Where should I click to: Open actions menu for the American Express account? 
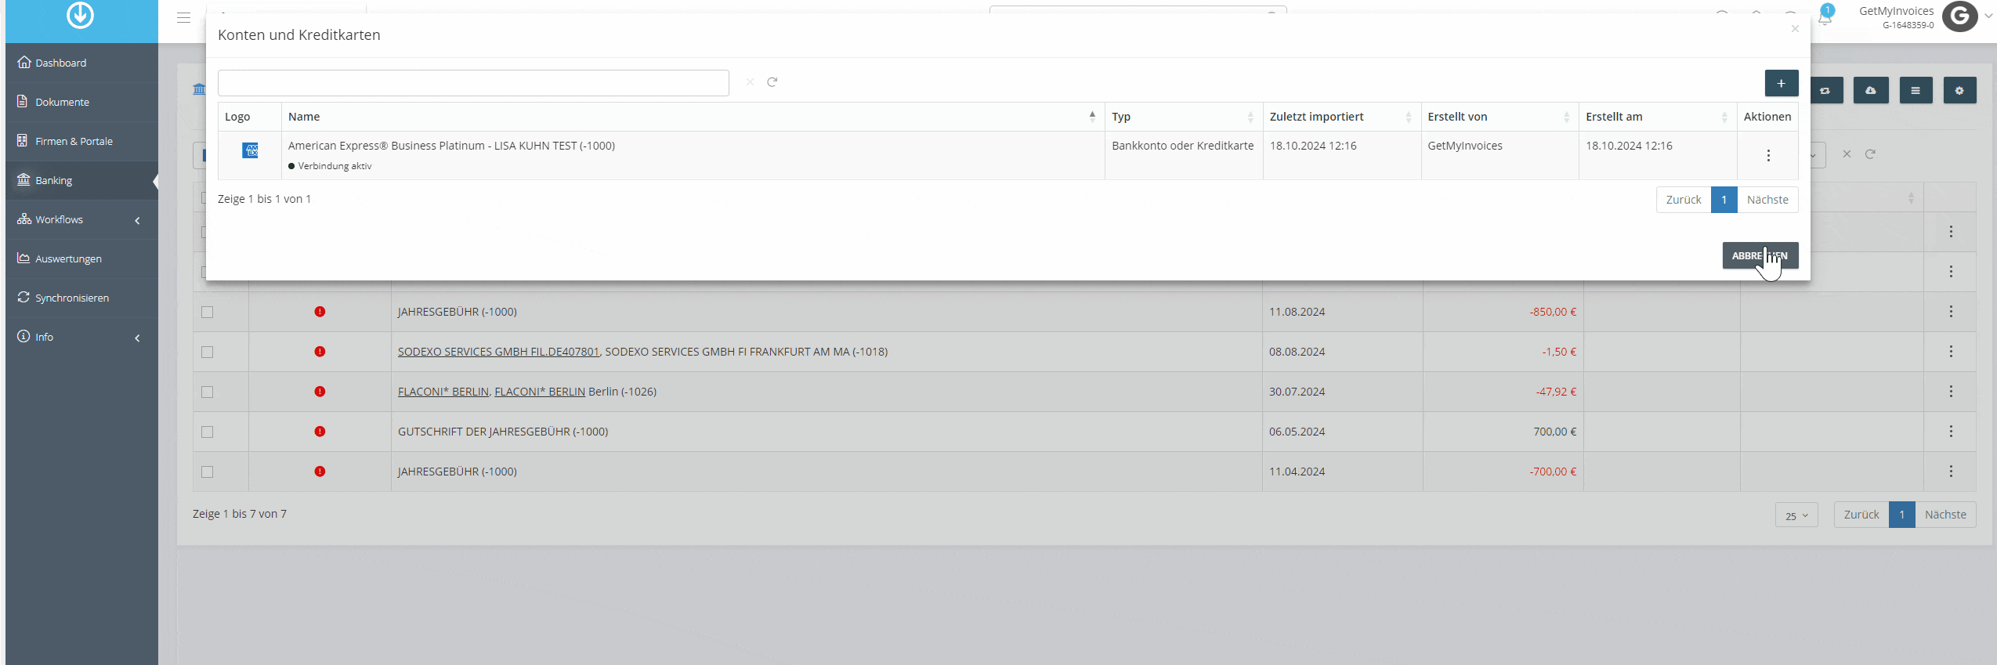(x=1768, y=155)
